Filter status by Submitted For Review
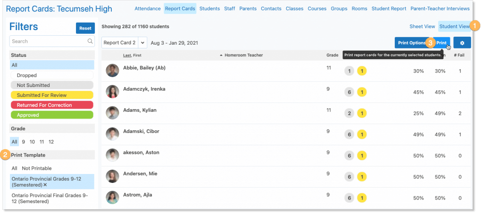 52,95
